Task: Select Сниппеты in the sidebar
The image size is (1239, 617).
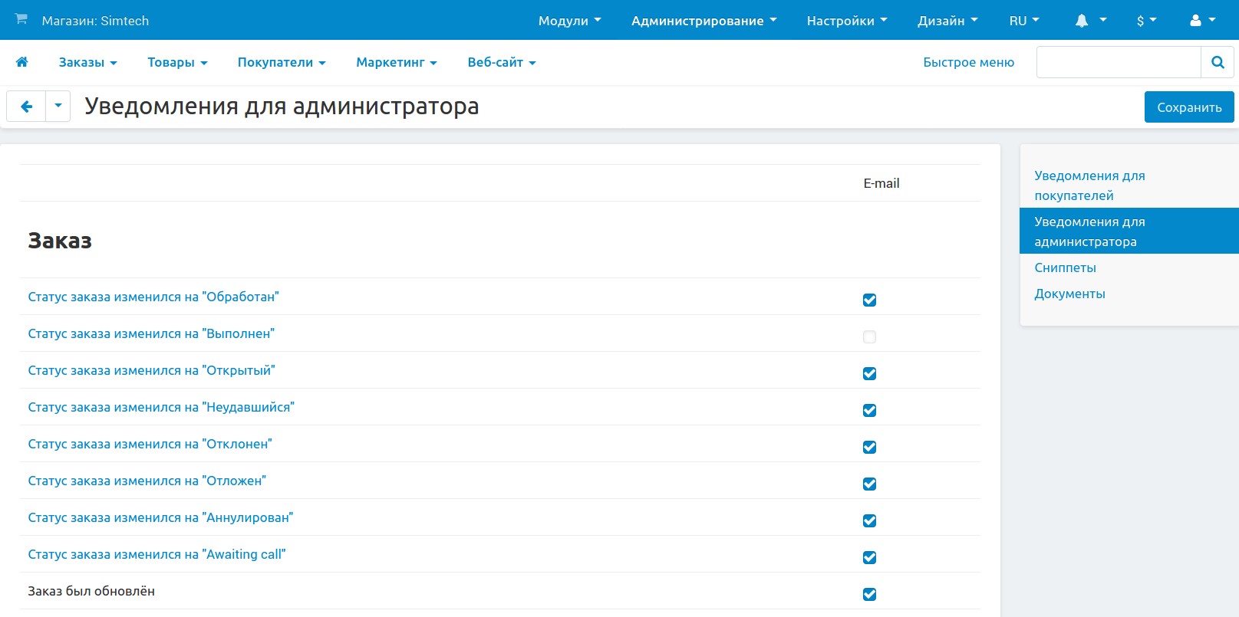Action: [1065, 267]
